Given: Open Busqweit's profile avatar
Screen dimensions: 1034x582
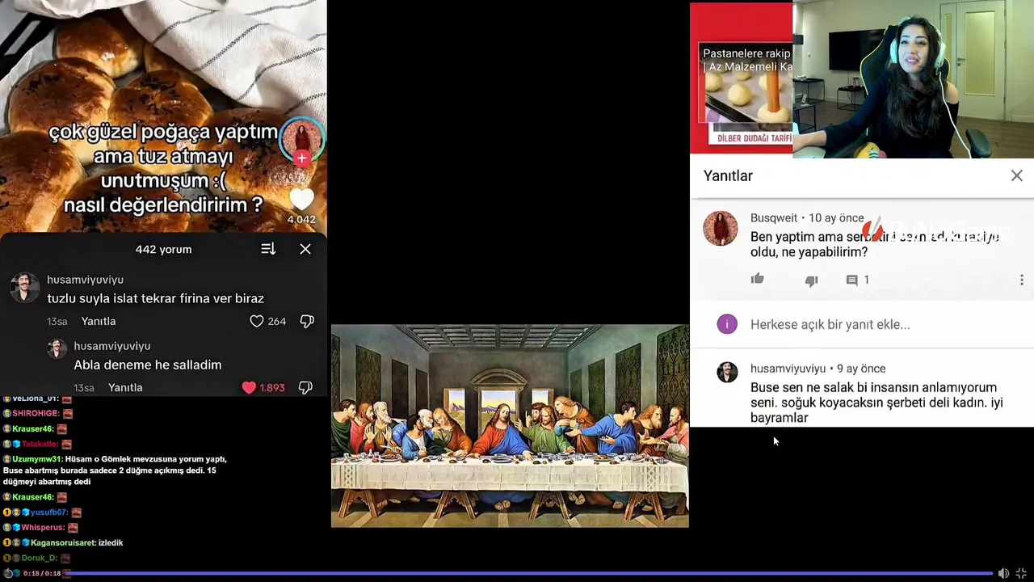Looking at the screenshot, I should coord(720,228).
